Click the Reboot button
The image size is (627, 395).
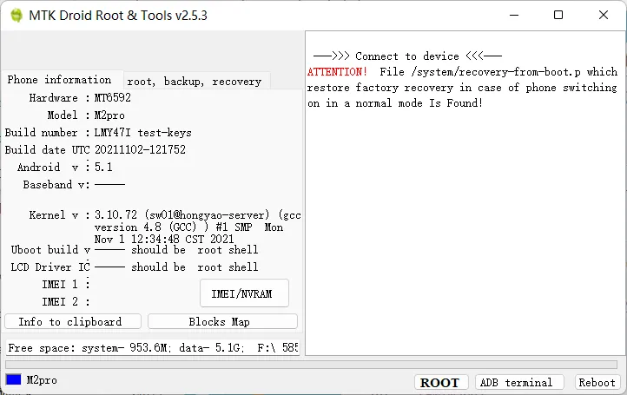(597, 382)
